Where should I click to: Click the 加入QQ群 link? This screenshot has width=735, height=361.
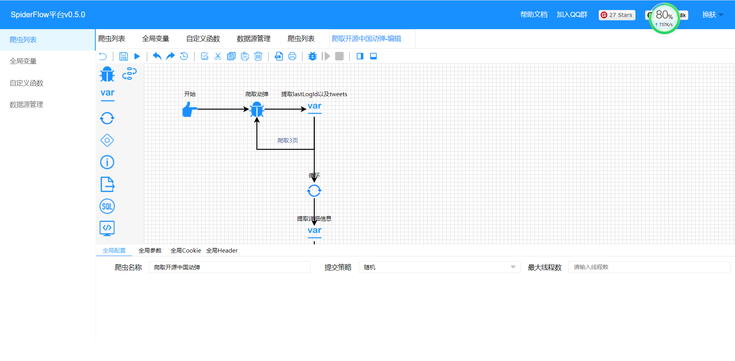[572, 15]
